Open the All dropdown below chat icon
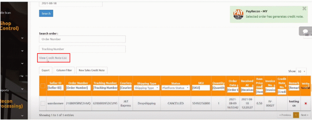Viewport: 312px width, 120px height. point(308,35)
